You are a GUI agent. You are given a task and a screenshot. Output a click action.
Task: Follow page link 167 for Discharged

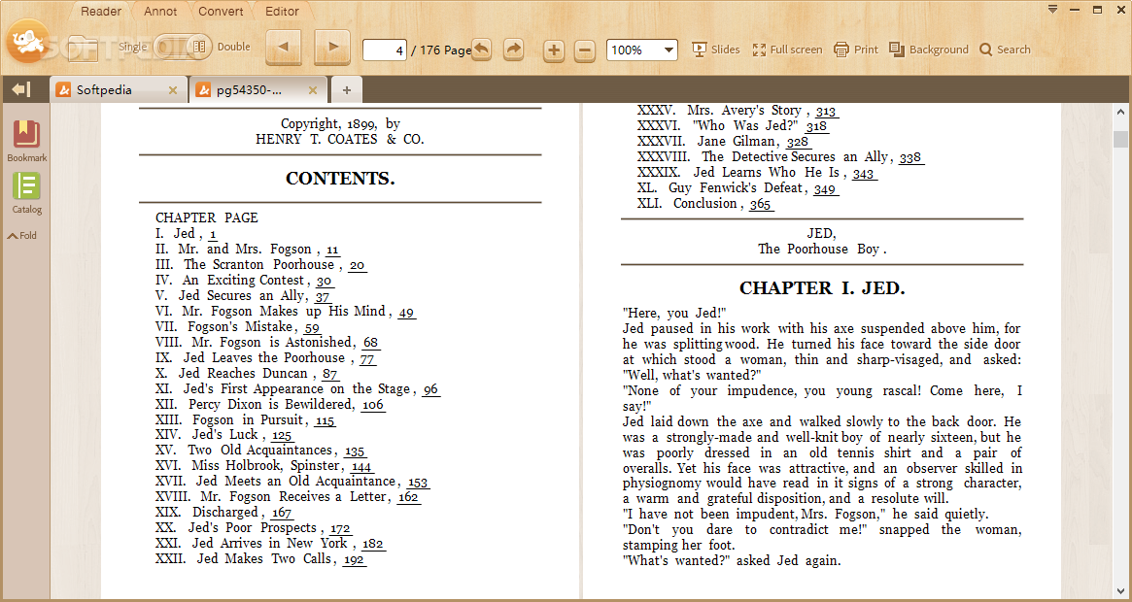(x=282, y=514)
